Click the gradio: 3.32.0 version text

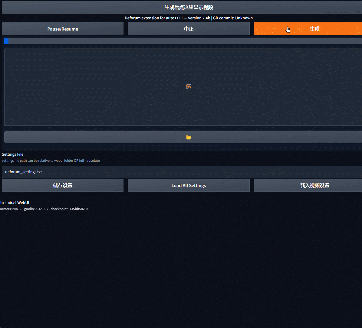coord(34,209)
